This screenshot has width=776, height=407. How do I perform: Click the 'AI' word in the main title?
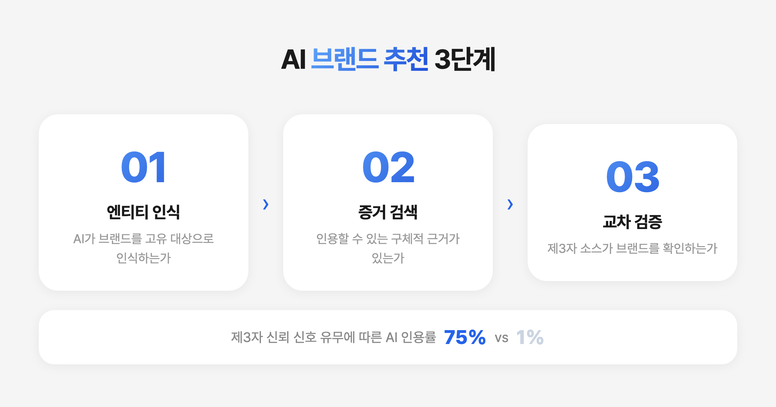pos(293,59)
